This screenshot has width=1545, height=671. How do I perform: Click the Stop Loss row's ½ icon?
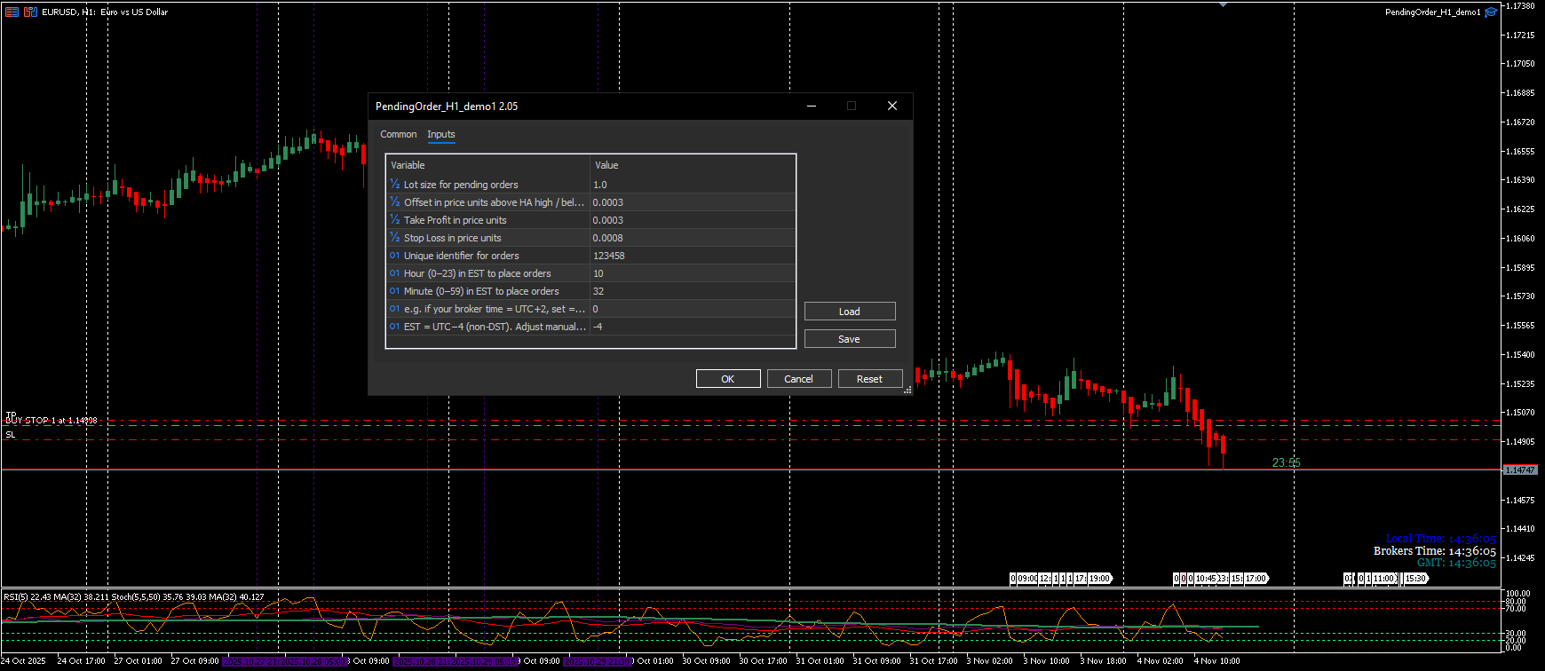click(x=395, y=238)
